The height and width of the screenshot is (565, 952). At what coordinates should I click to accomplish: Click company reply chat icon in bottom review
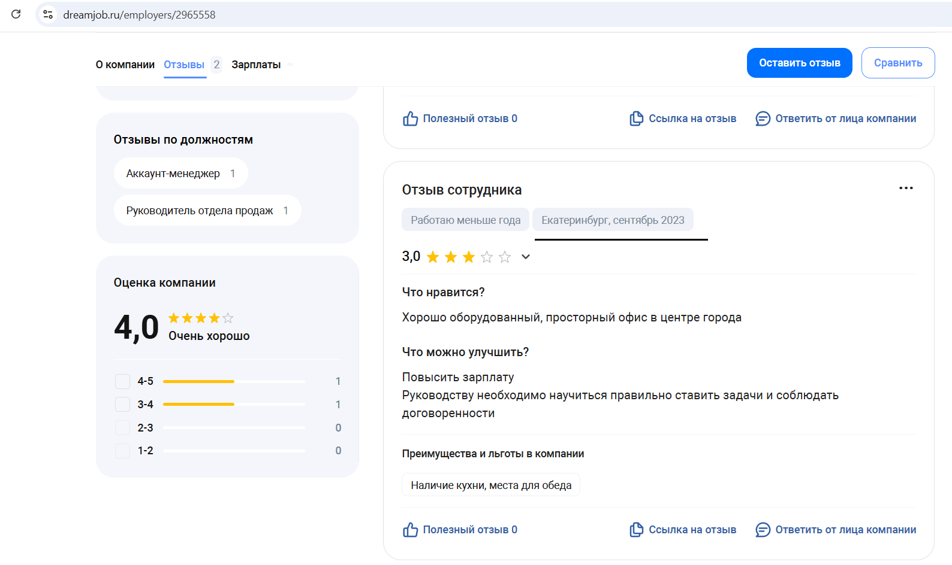tap(763, 530)
